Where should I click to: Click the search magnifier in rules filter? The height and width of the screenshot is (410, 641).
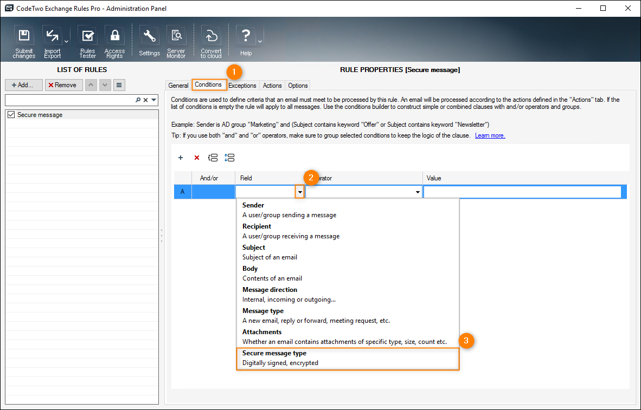pos(138,100)
